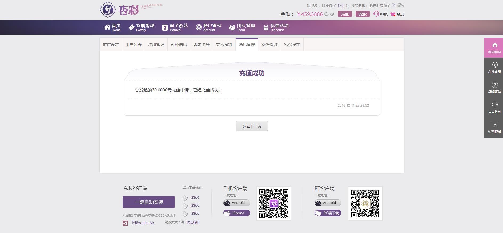Click 返回上一页 button
Screen dimensions: 503x233
tap(252, 126)
